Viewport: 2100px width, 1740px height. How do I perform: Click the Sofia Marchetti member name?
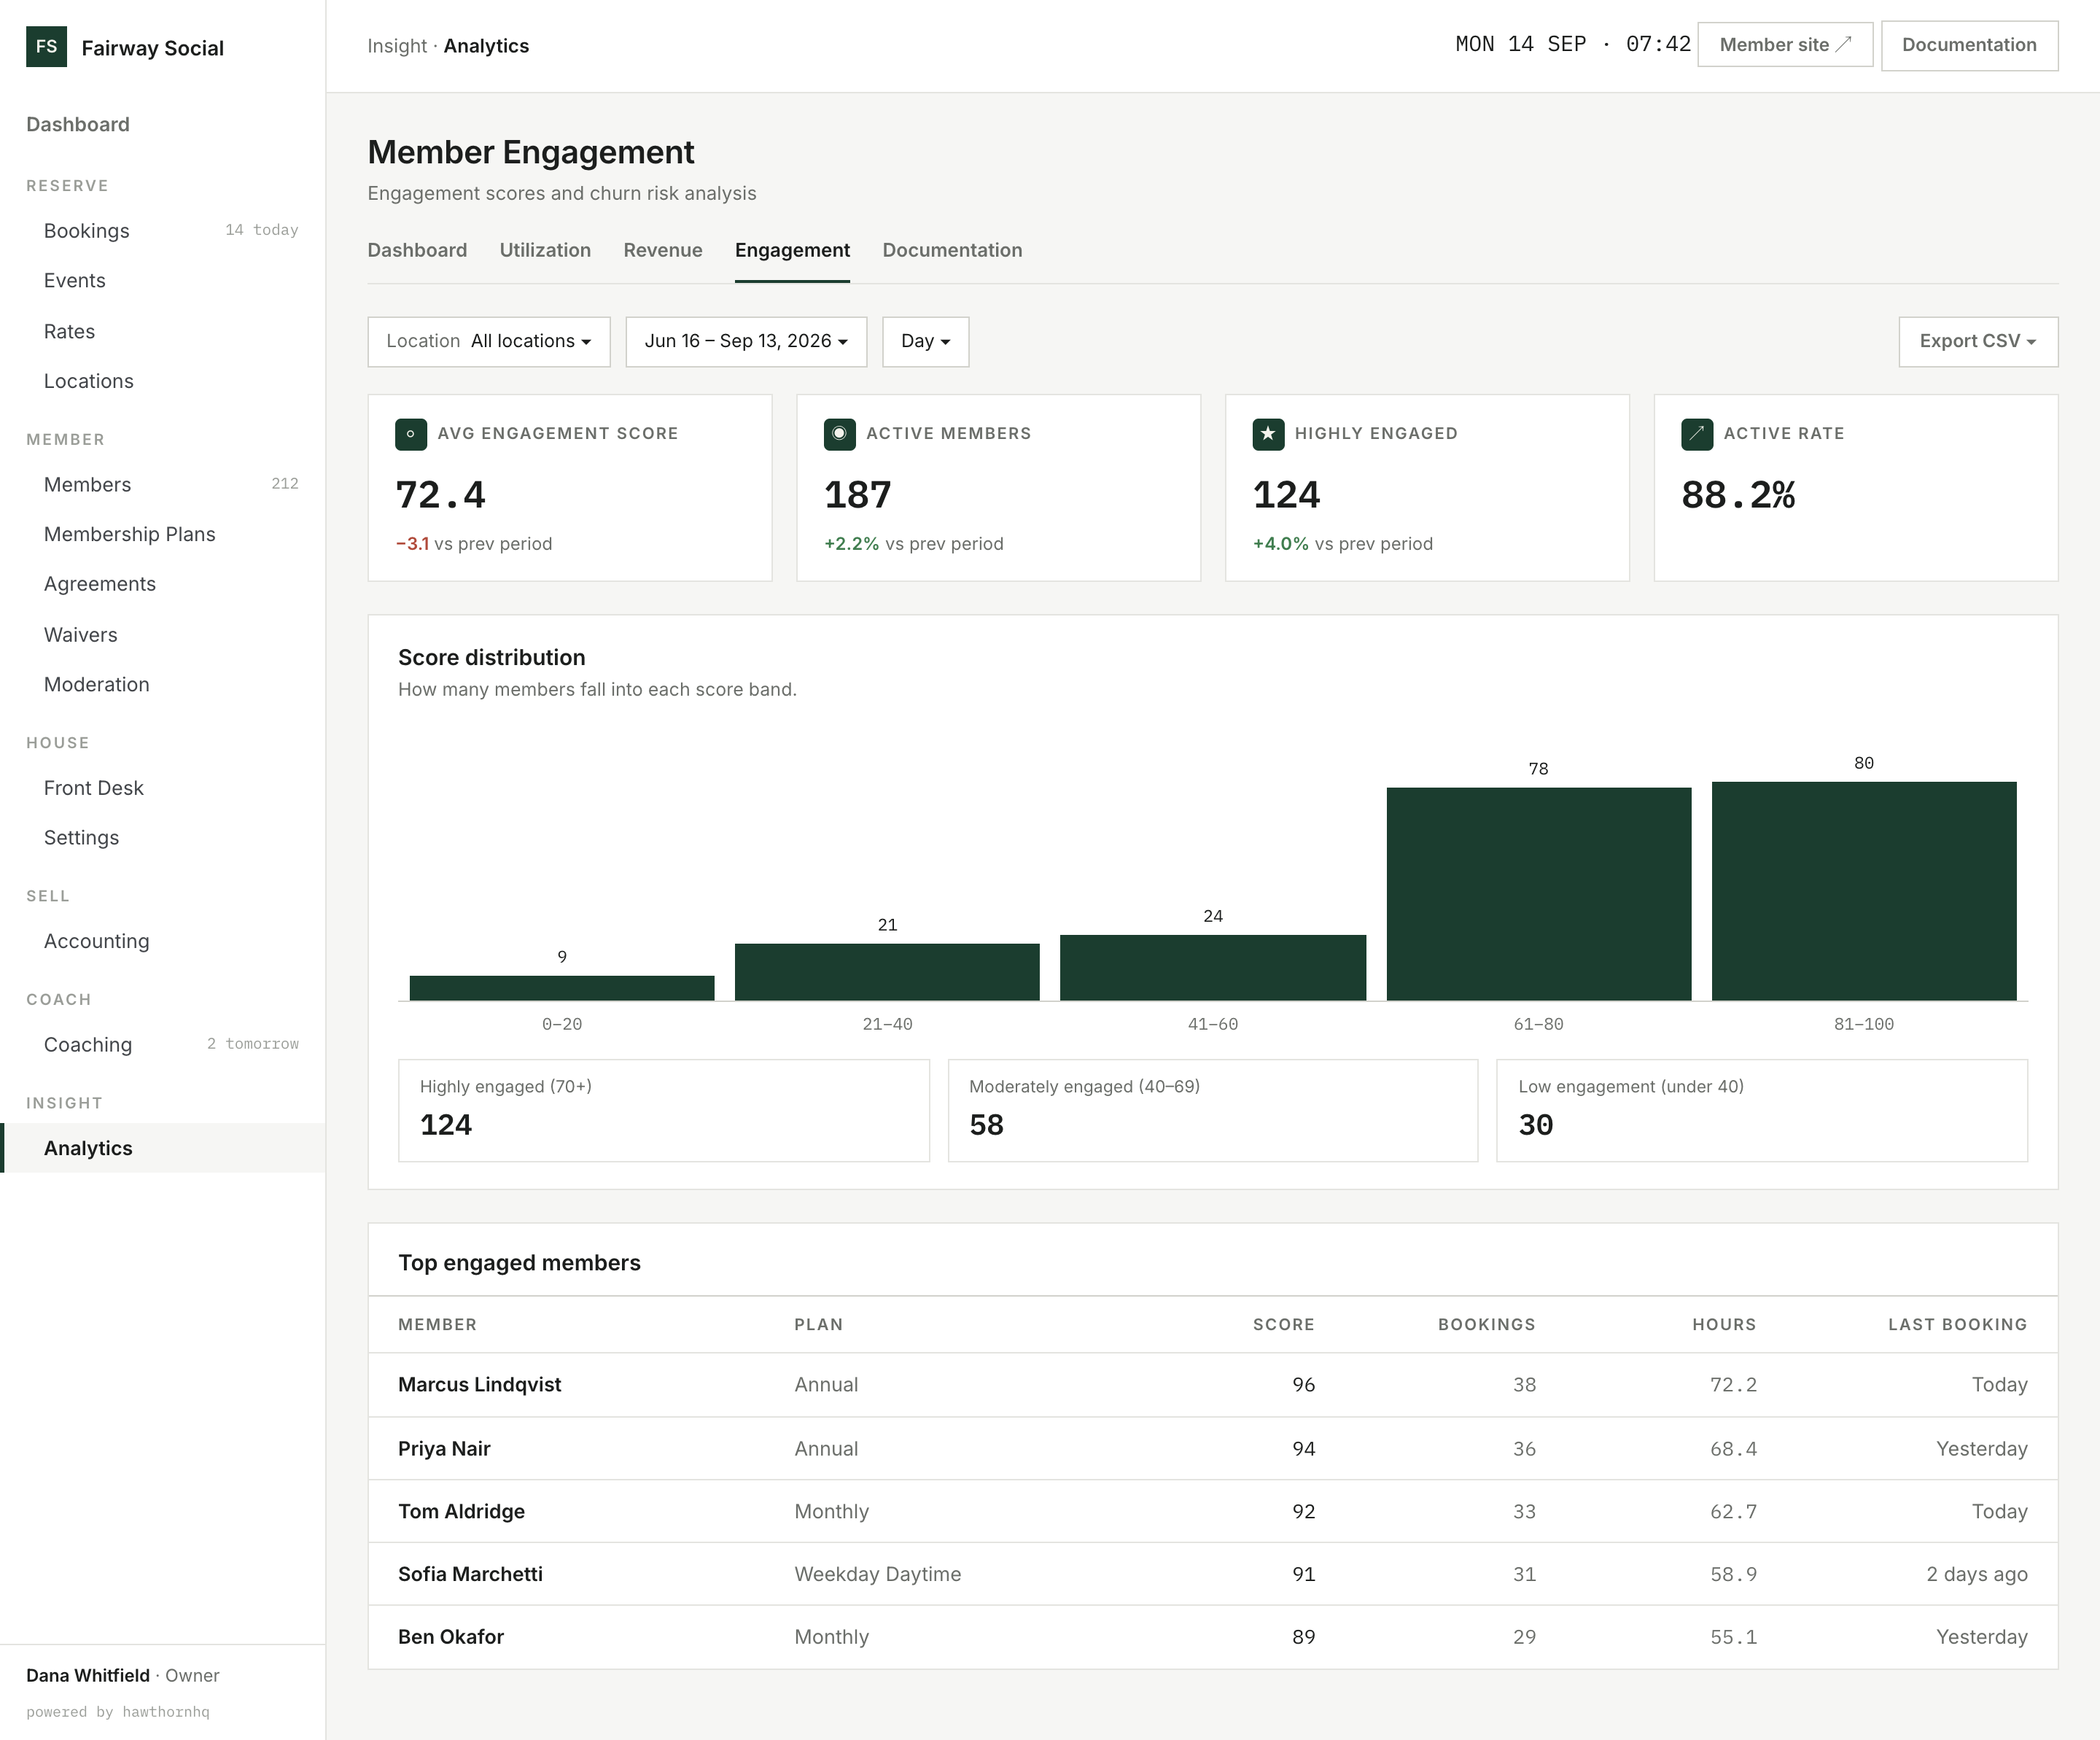point(470,1574)
